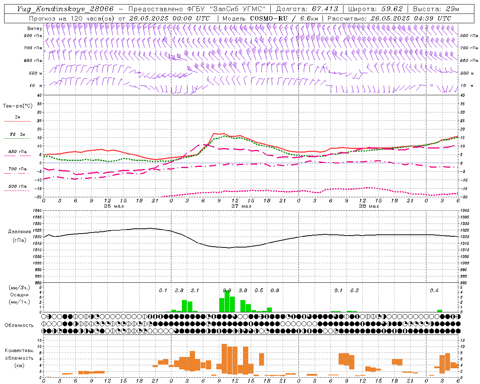Click the 3-hour precipitation value 2.8
This screenshot has width=480, height=384.
[179, 291]
